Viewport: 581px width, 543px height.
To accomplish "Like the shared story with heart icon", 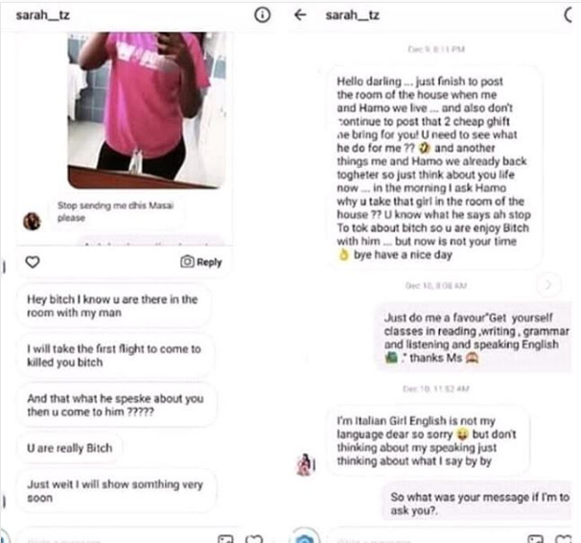I will 33,262.
